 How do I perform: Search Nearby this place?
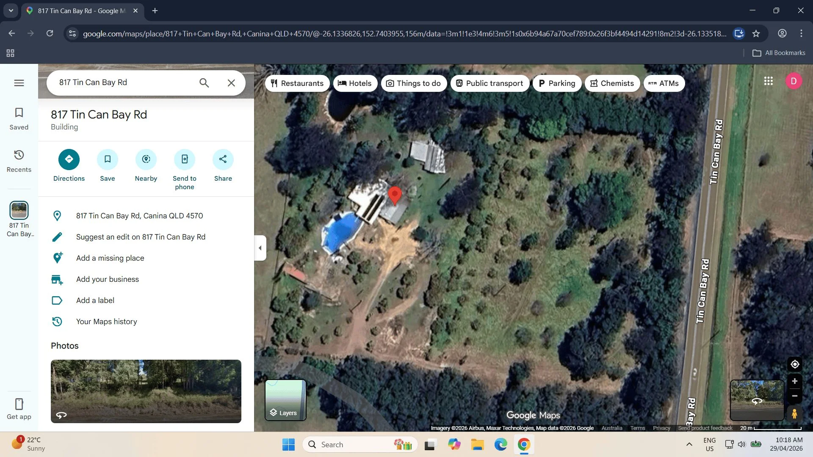(x=146, y=166)
